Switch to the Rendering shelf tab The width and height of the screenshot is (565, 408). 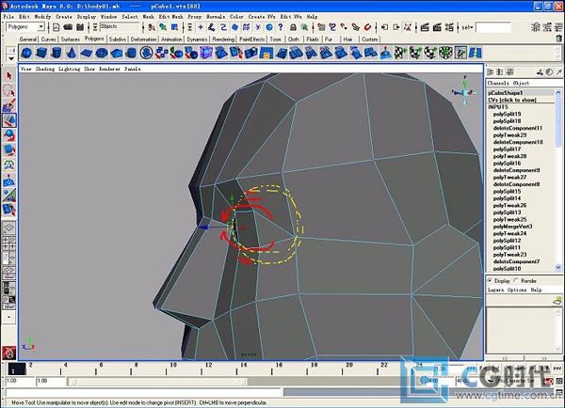click(x=223, y=39)
